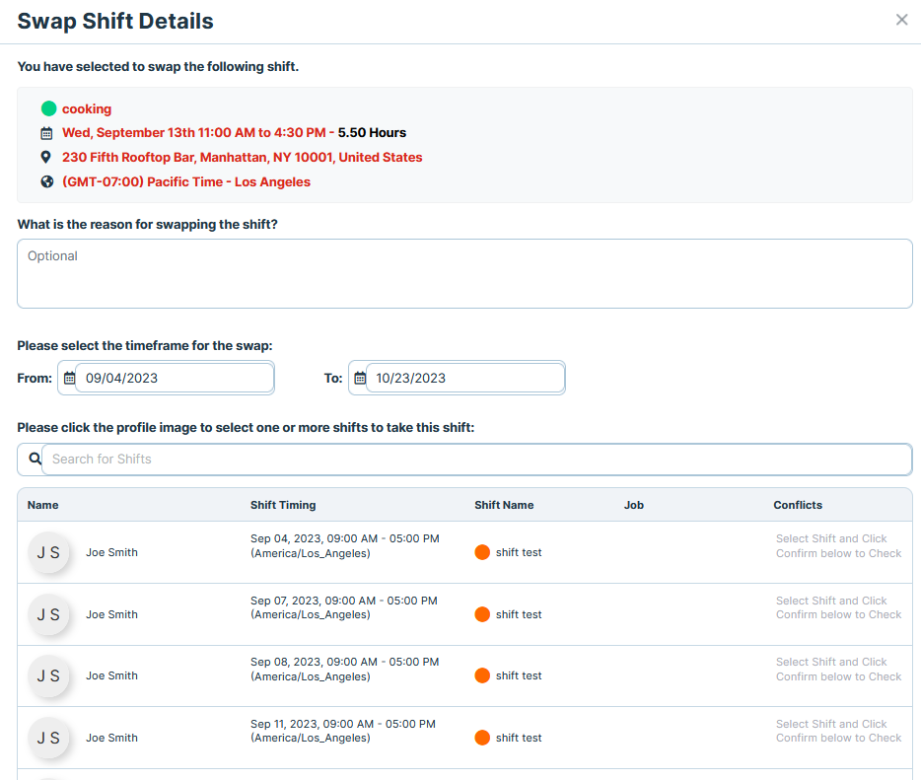The image size is (921, 780).
Task: Open the From date field 09/04/2023
Action: click(x=175, y=378)
